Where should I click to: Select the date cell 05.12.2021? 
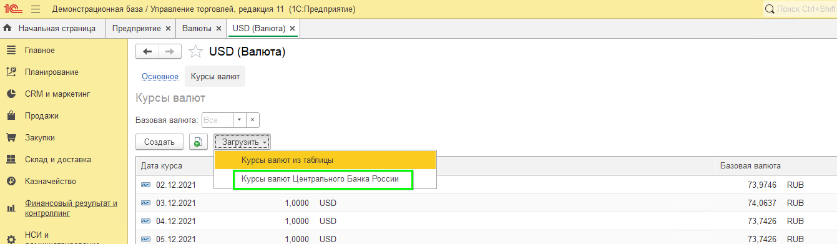176,239
